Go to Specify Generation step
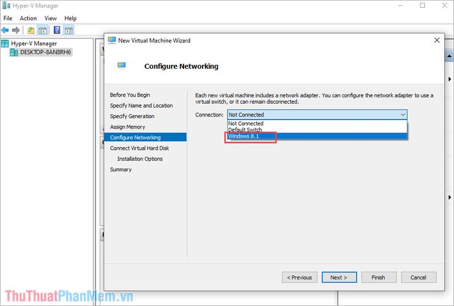454x306 pixels. (132, 116)
